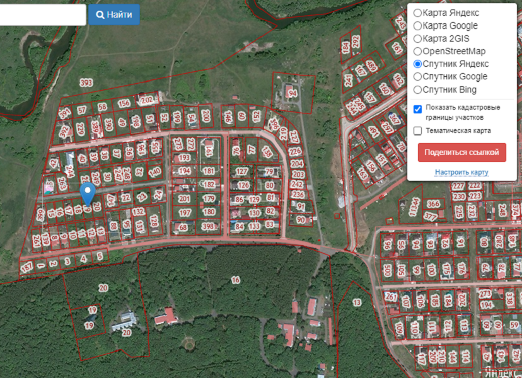Disable the cadastral boundaries checkbox

(x=417, y=109)
